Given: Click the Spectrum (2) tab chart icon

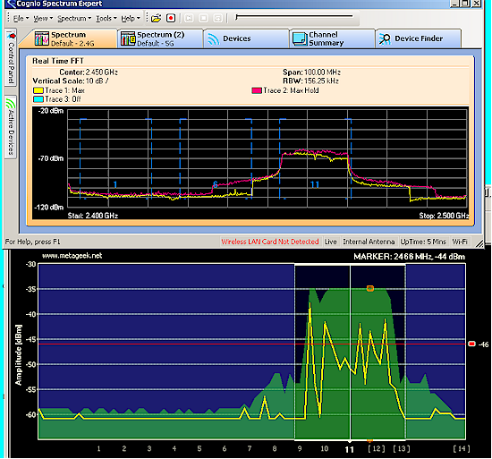Looking at the screenshot, I should (128, 38).
